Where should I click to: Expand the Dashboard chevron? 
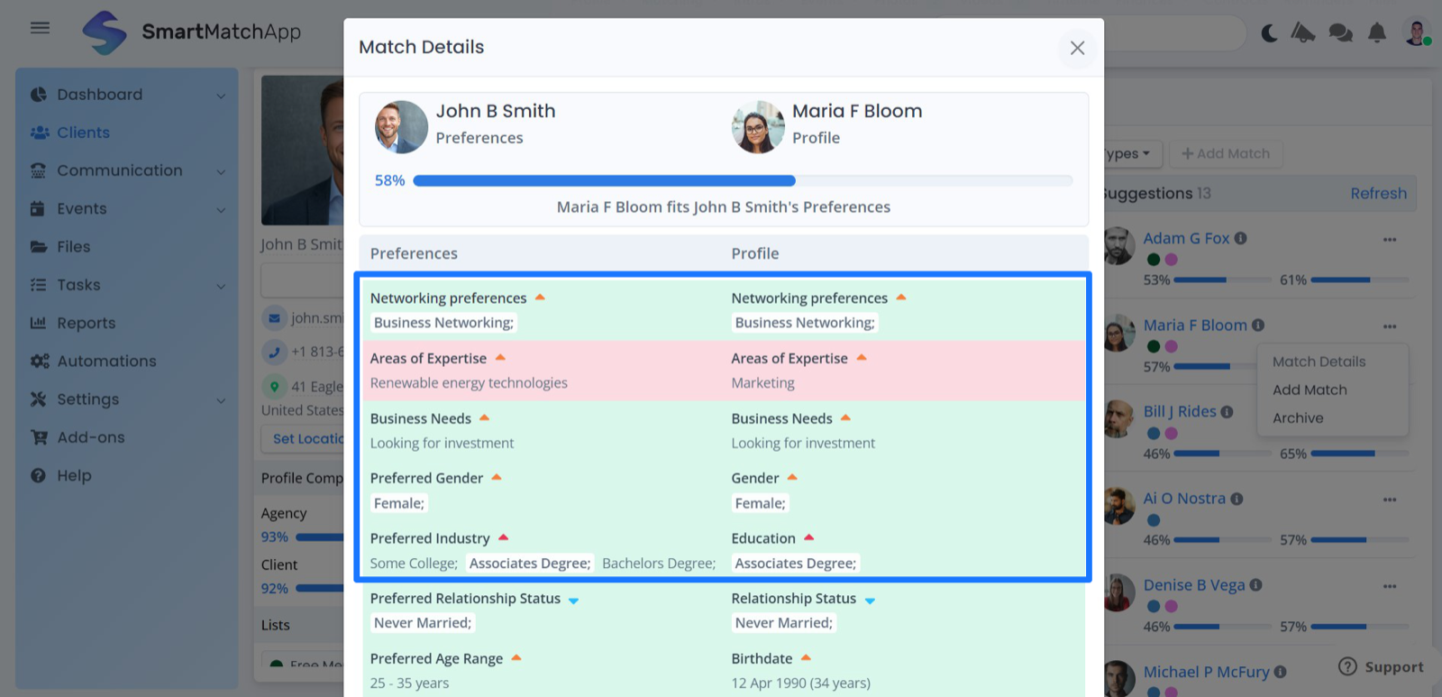221,96
